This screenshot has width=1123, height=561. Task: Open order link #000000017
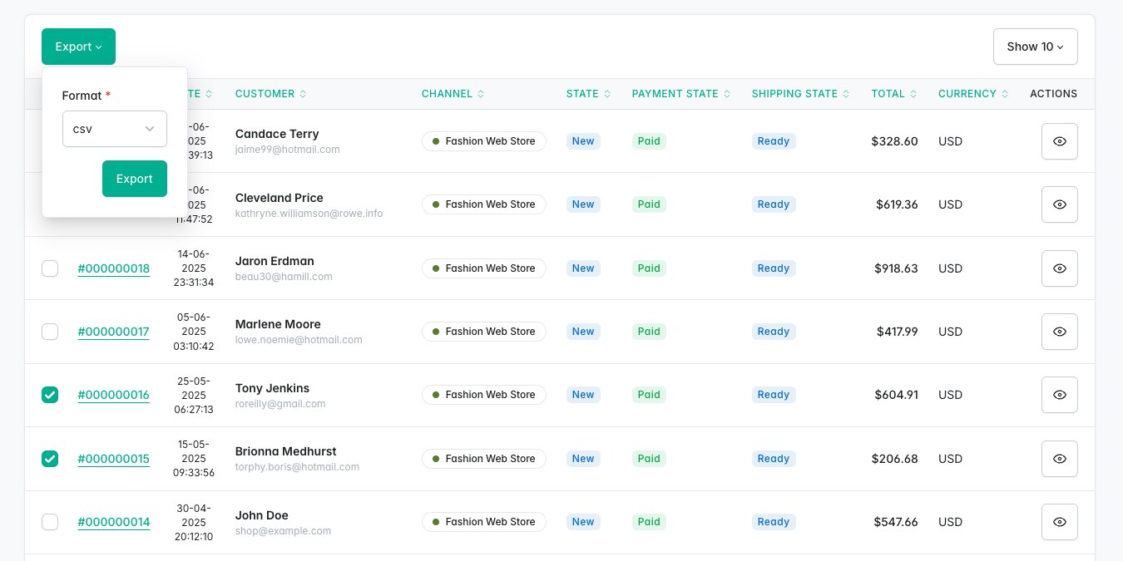coord(113,332)
